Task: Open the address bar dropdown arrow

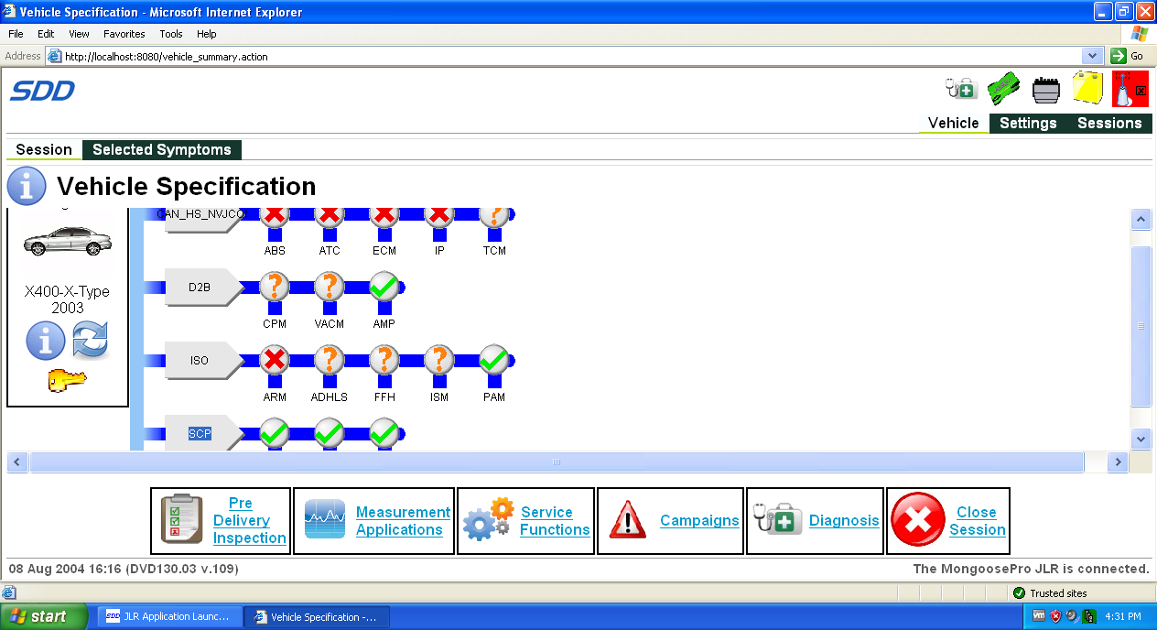Action: point(1092,56)
